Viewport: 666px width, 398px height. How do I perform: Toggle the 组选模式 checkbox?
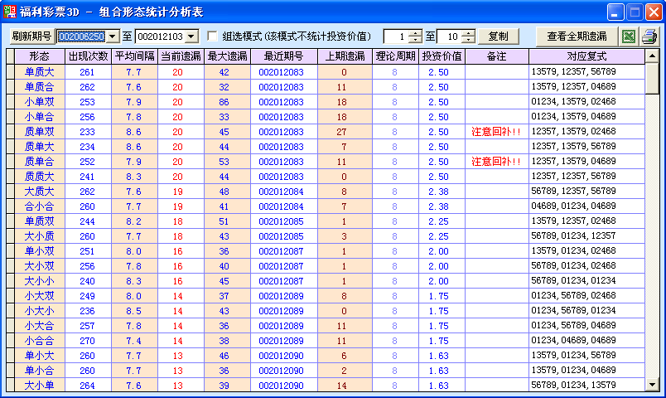point(212,36)
